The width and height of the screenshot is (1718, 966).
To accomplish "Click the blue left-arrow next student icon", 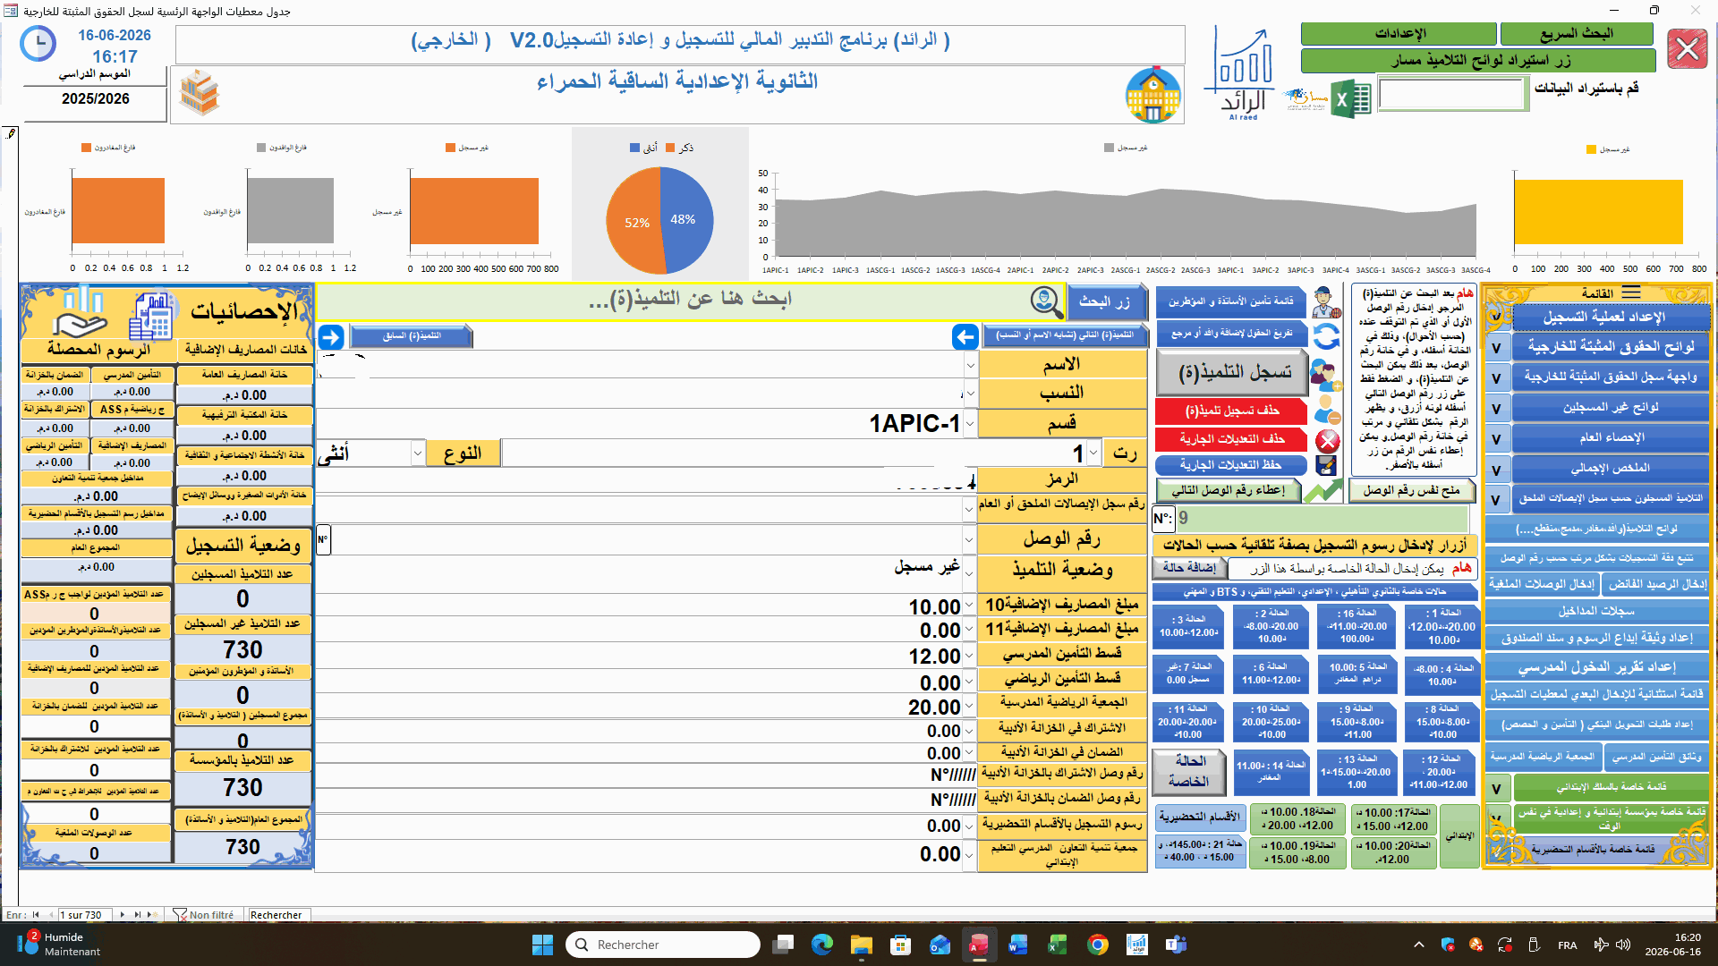I will (965, 337).
